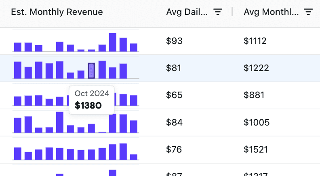Select the $81 cell in the highlighted row
This screenshot has width=320, height=176.
[x=174, y=68]
